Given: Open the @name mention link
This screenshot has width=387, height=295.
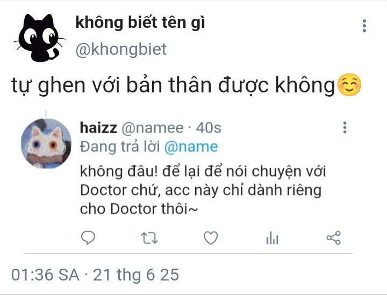Looking at the screenshot, I should click(x=191, y=147).
